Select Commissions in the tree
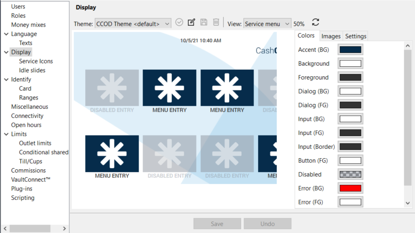 (x=28, y=171)
